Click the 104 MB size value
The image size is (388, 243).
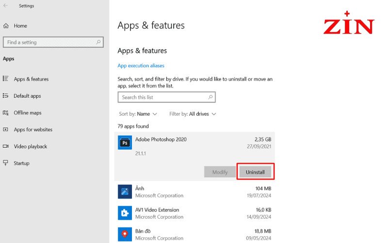point(263,189)
